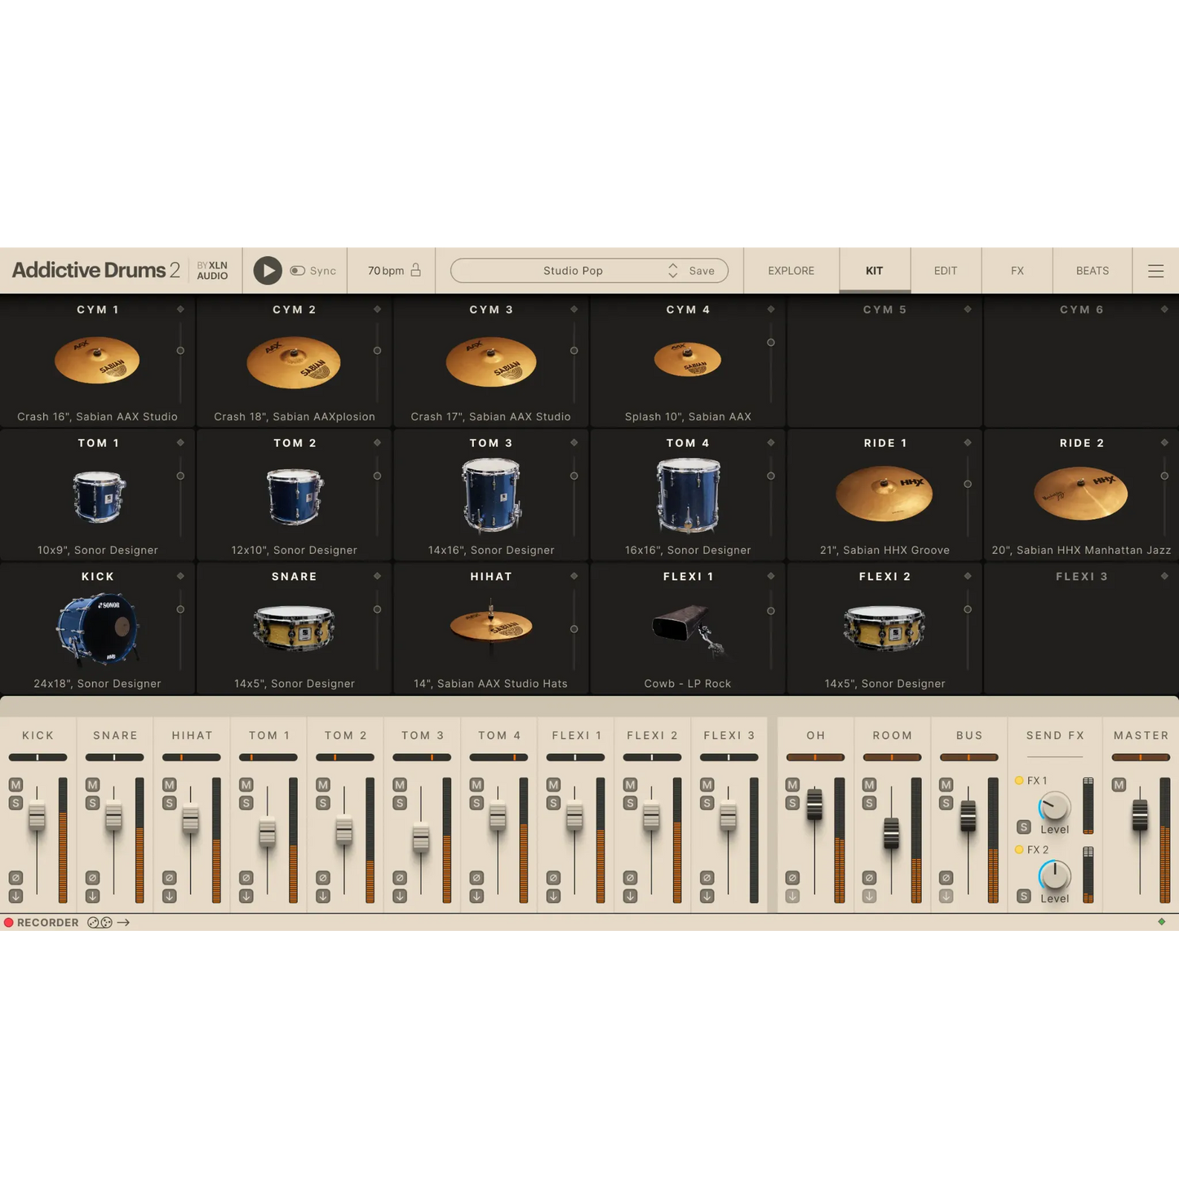Image resolution: width=1179 pixels, height=1179 pixels.
Task: Click the Master volume fader
Action: pyautogui.click(x=1140, y=814)
